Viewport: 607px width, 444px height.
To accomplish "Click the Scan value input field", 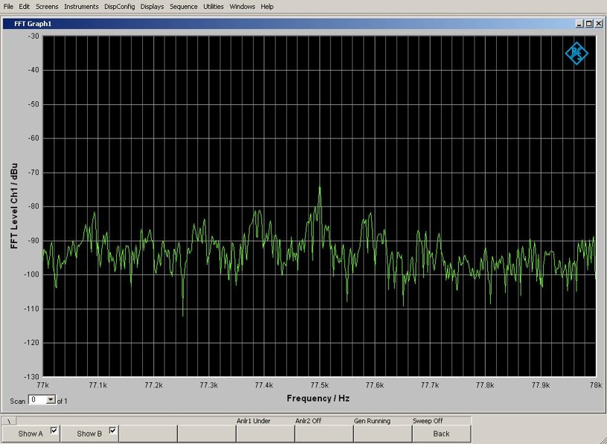I will point(38,399).
